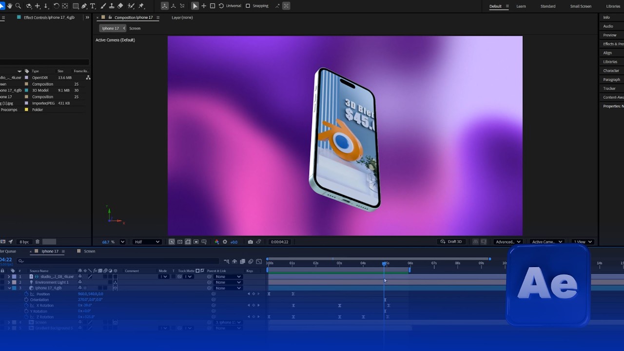Click the Universal gizmo rotate icon

point(221,6)
